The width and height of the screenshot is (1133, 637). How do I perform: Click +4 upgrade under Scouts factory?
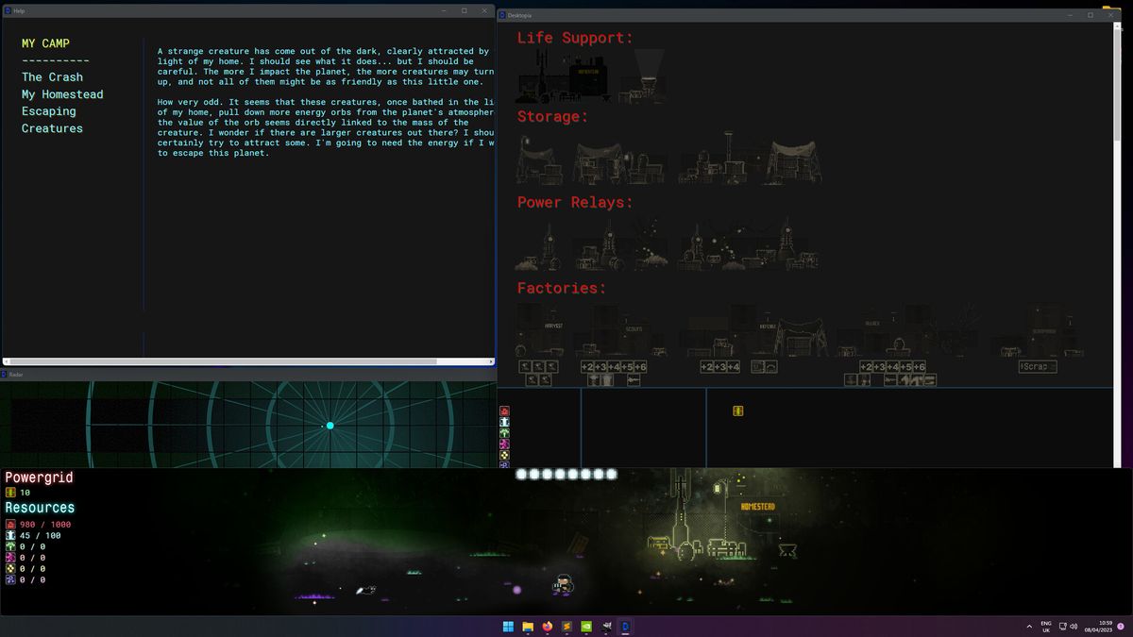(x=614, y=367)
